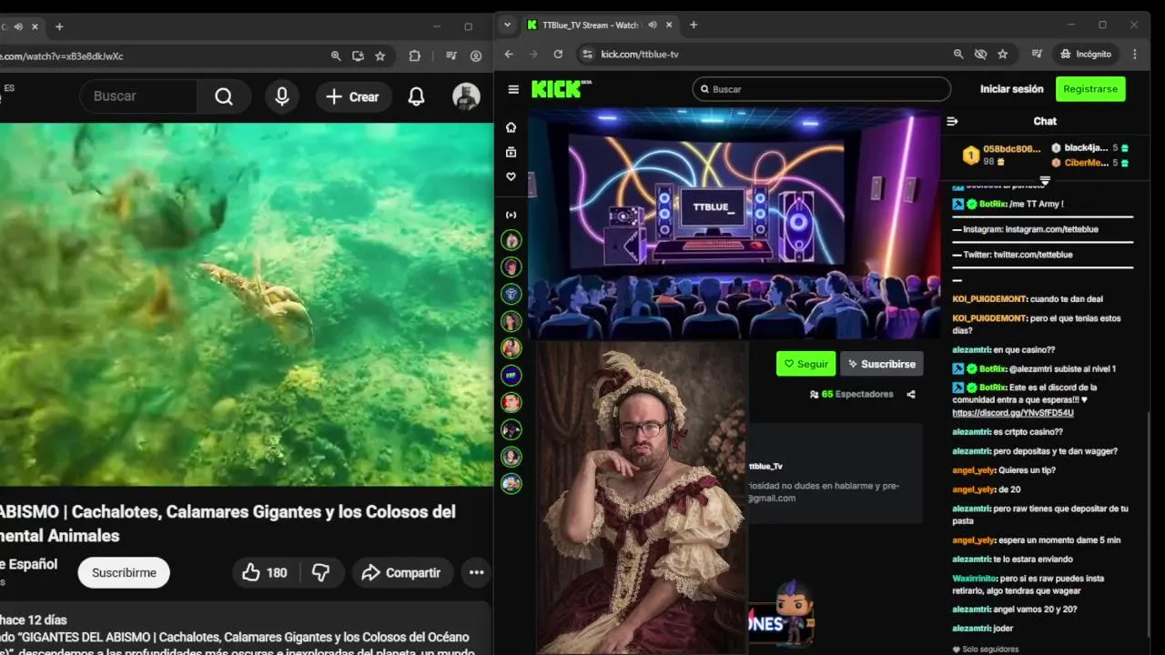Go back in the Kick browser window
The width and height of the screenshot is (1165, 655).
coord(509,55)
